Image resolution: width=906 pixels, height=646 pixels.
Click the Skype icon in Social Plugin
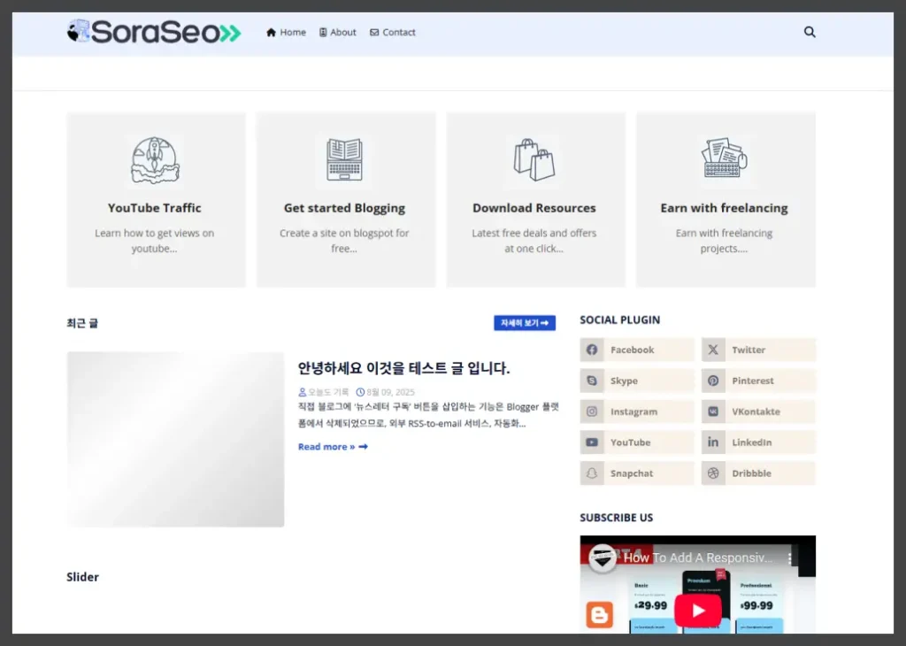(592, 381)
